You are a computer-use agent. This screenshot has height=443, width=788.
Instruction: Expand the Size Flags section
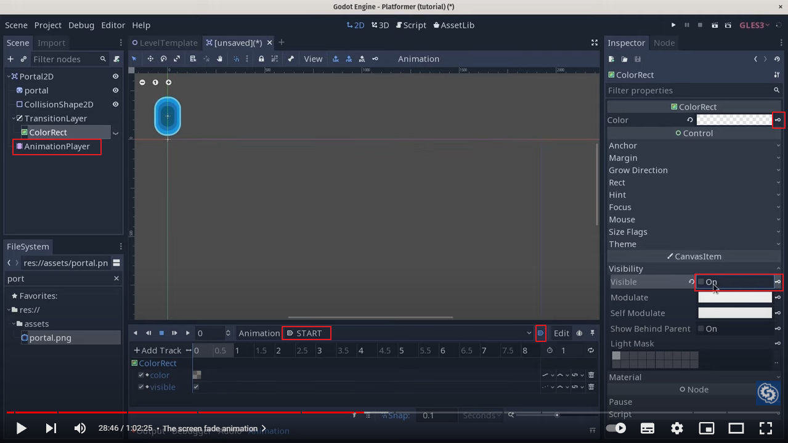(694, 232)
